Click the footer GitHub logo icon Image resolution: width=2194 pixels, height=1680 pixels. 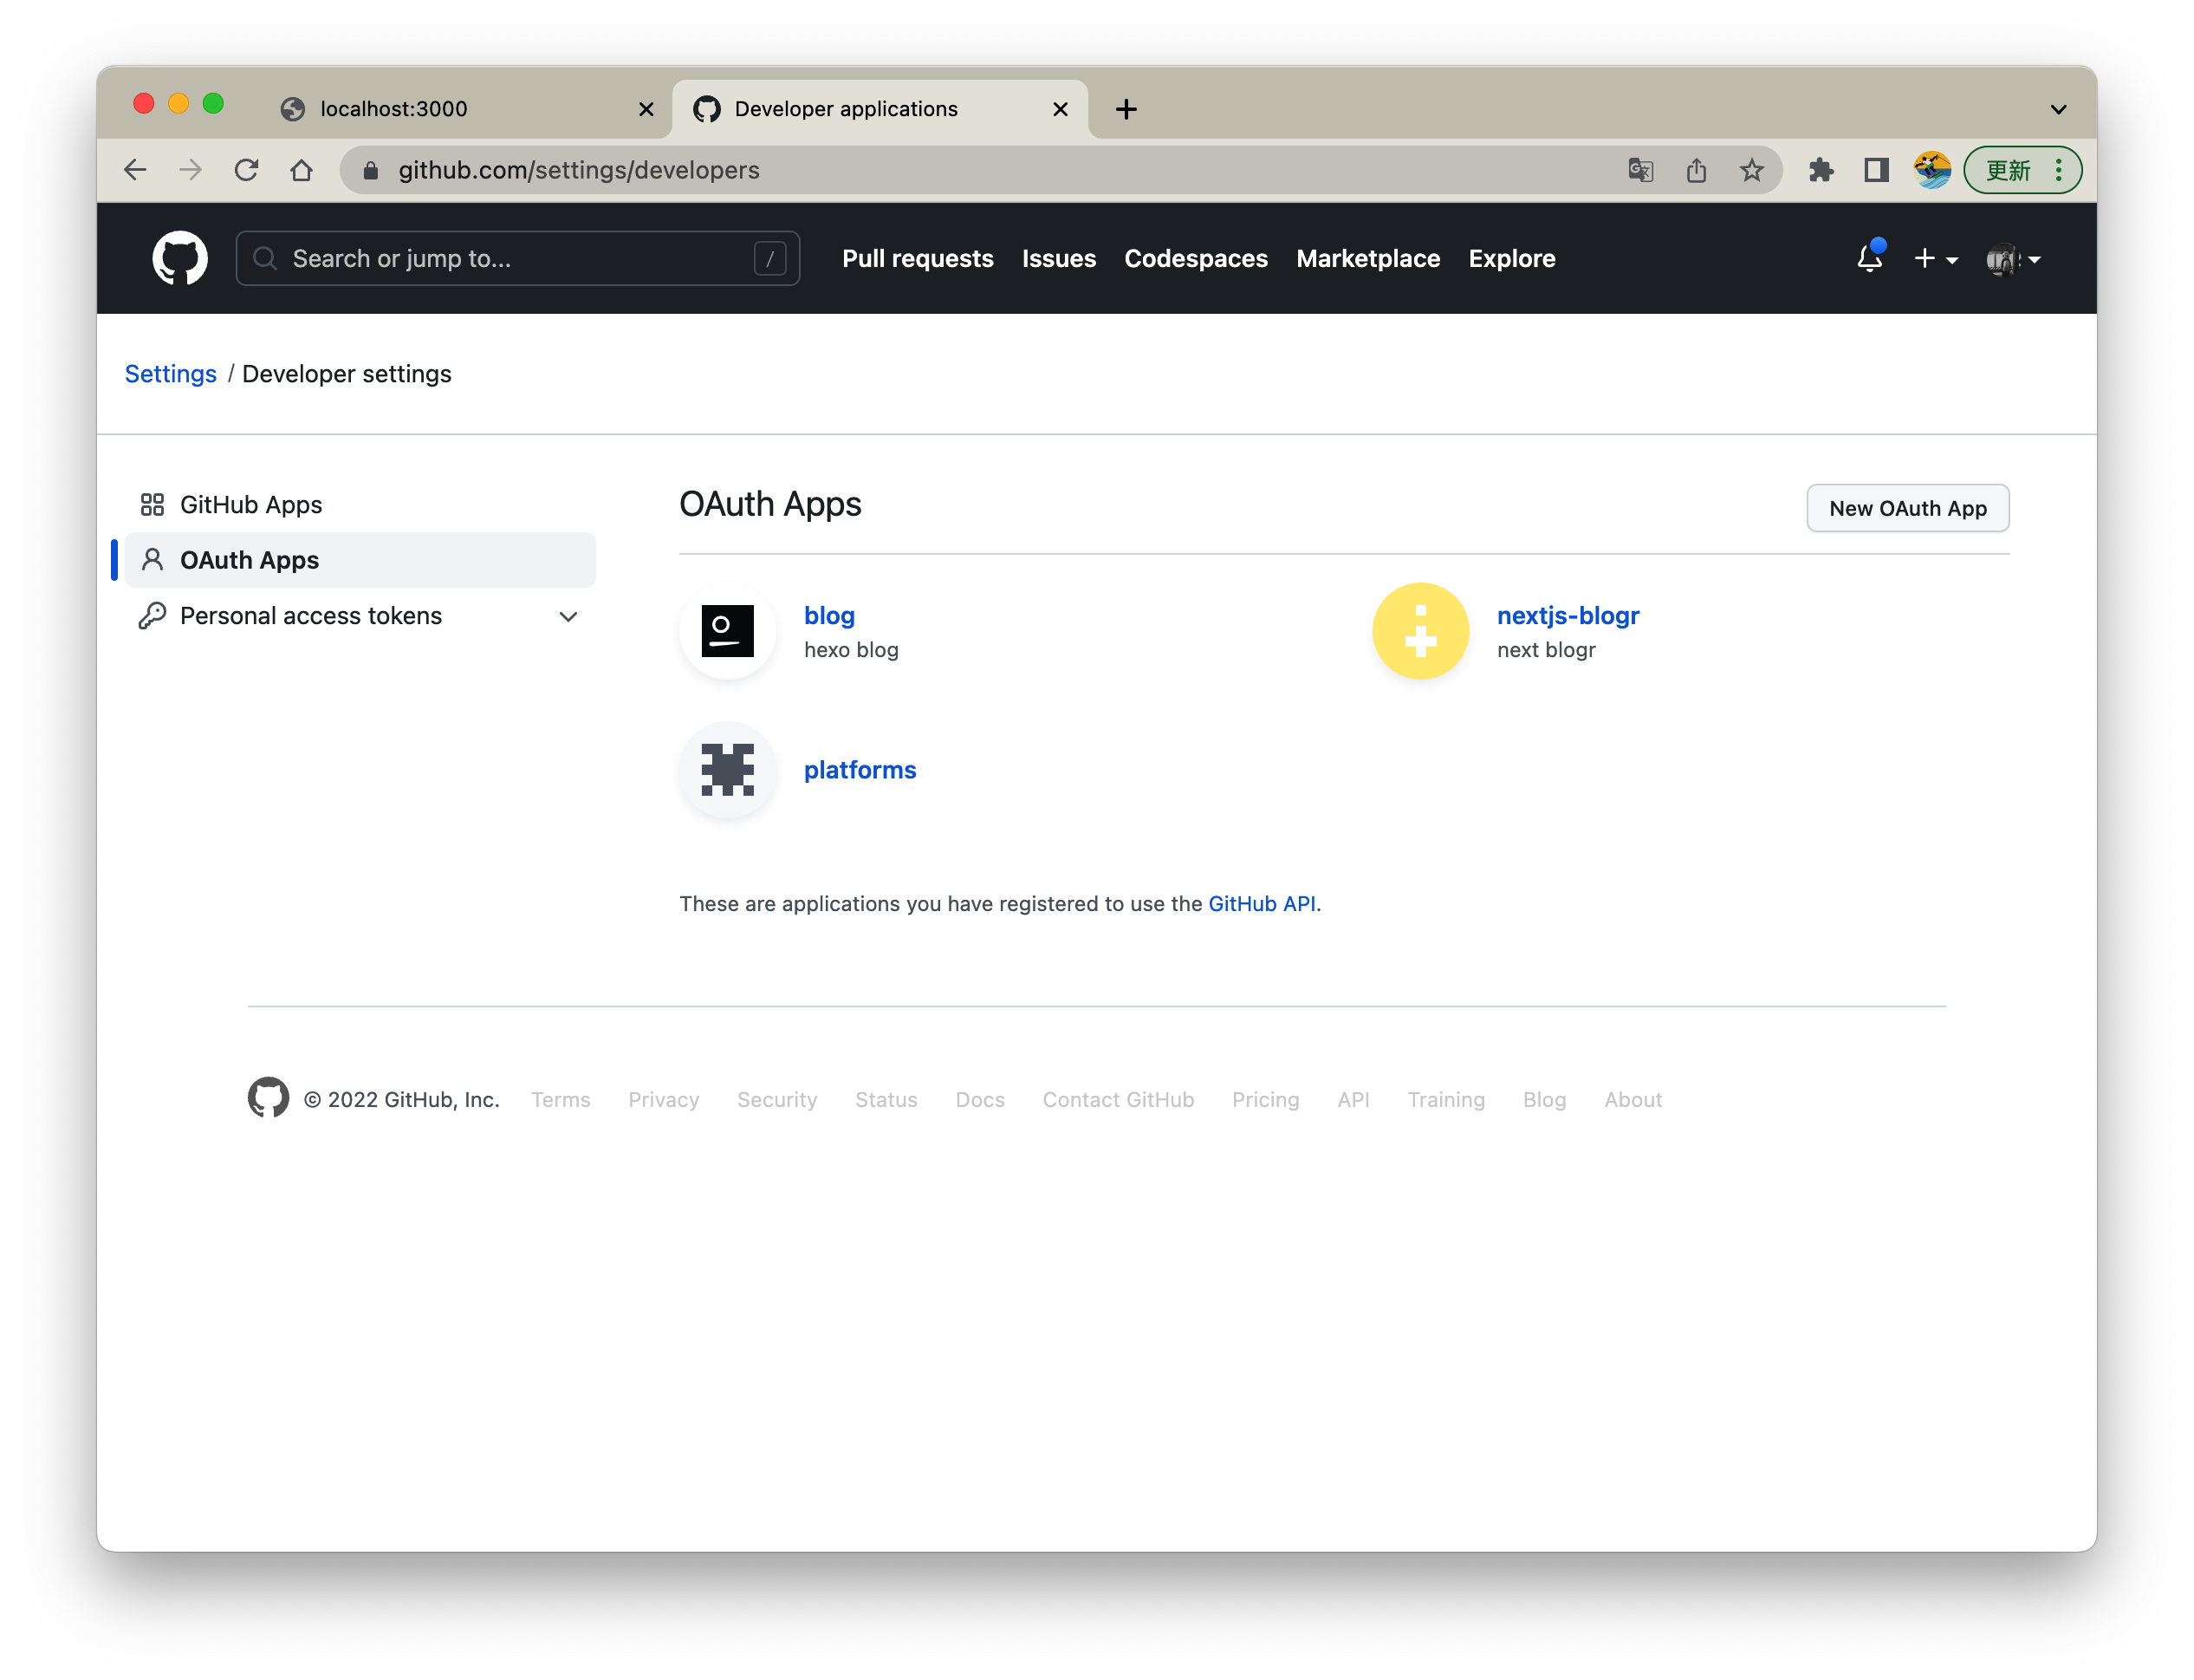(x=268, y=1098)
